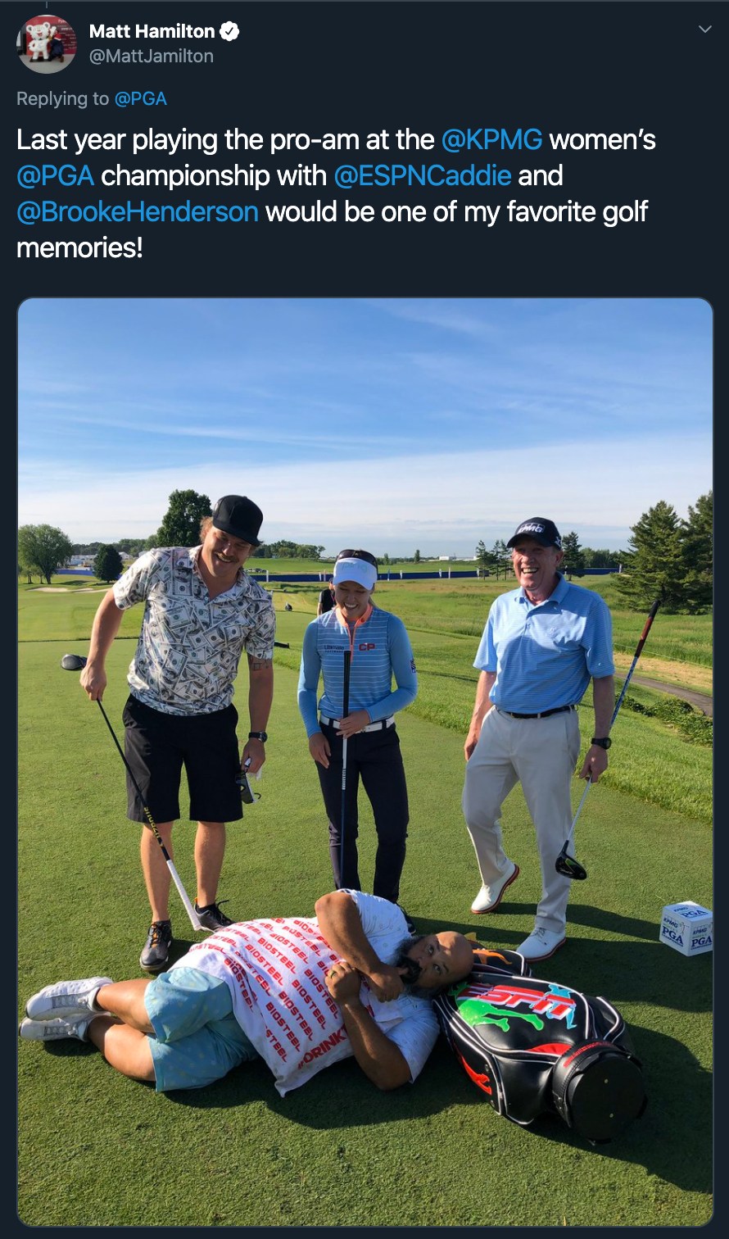The height and width of the screenshot is (1239, 729).
Task: Open the tweet options chevron
Action: [704, 29]
